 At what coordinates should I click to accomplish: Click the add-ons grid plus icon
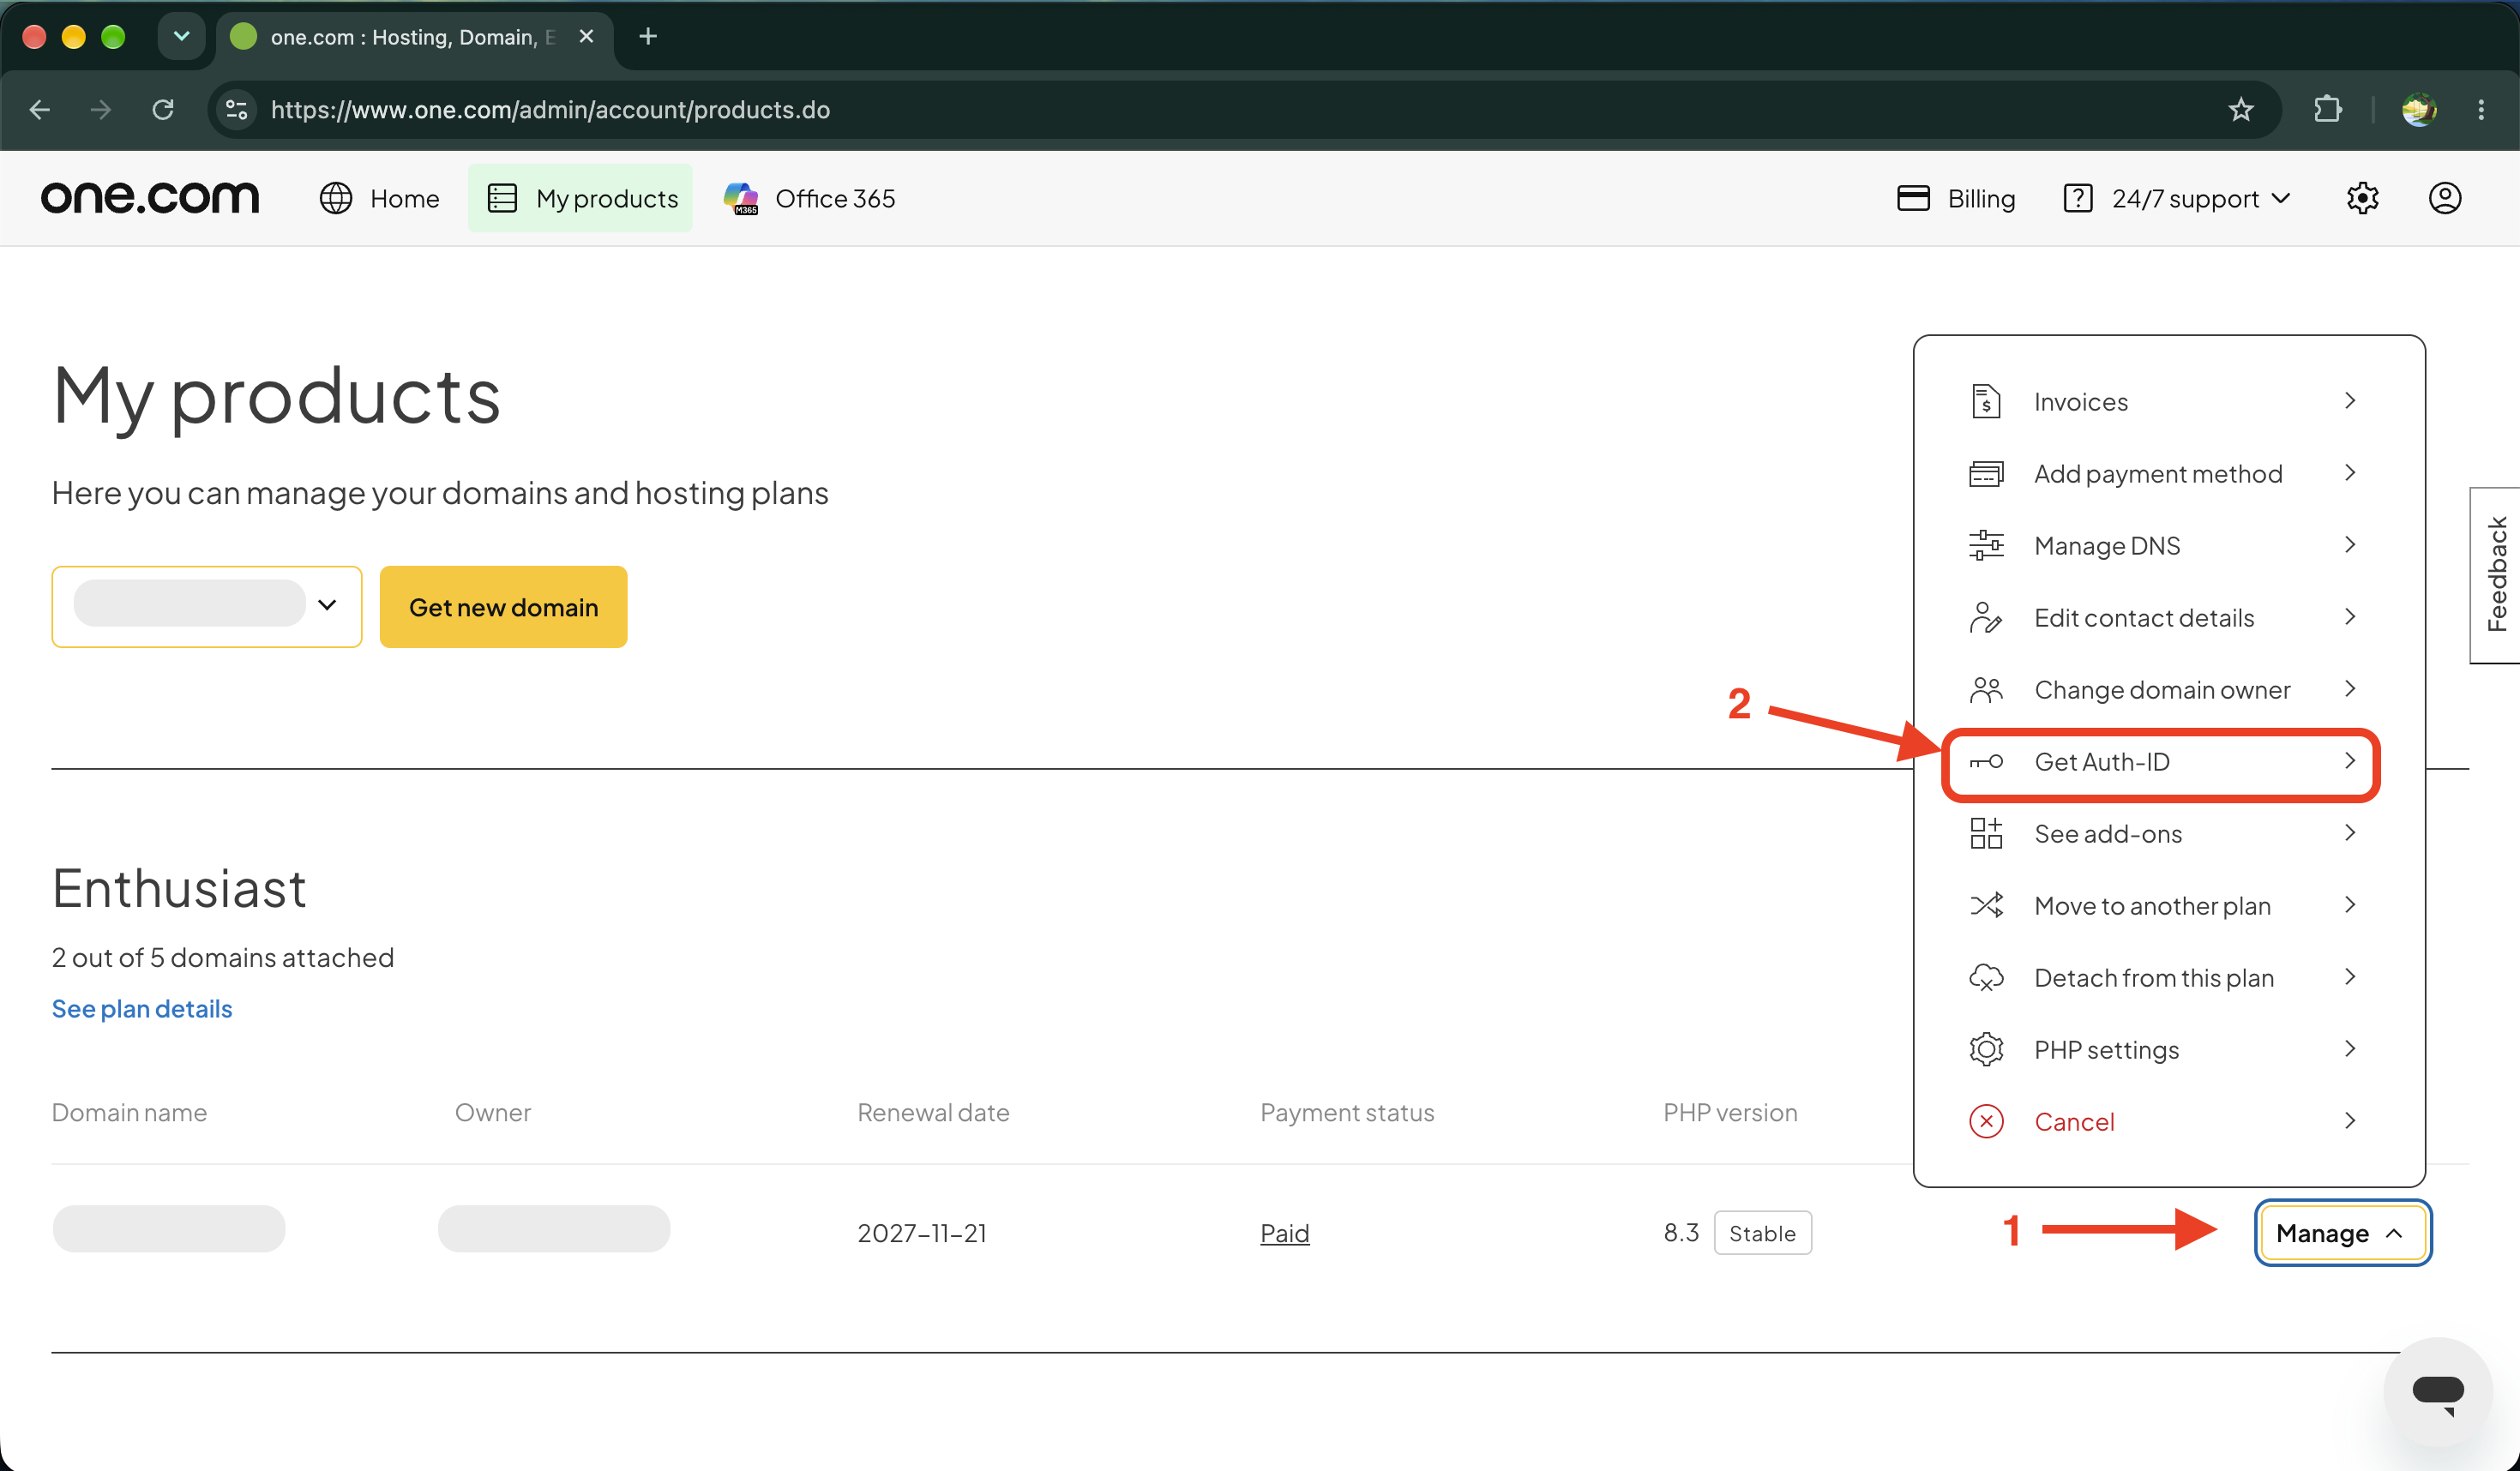tap(1985, 833)
